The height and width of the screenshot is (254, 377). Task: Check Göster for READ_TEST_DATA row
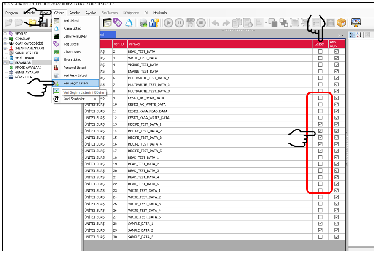[320, 51]
